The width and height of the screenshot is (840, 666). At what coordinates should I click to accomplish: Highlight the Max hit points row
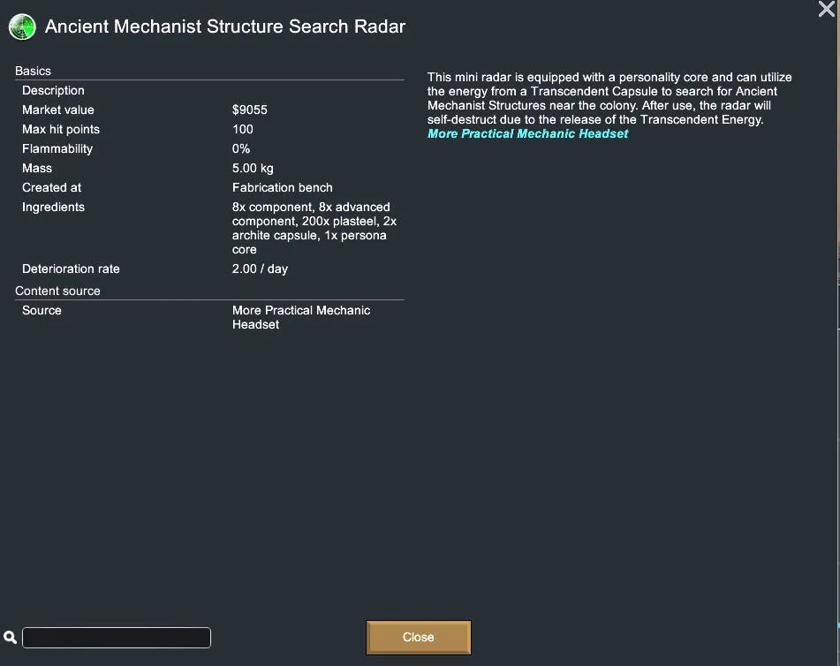pos(209,129)
